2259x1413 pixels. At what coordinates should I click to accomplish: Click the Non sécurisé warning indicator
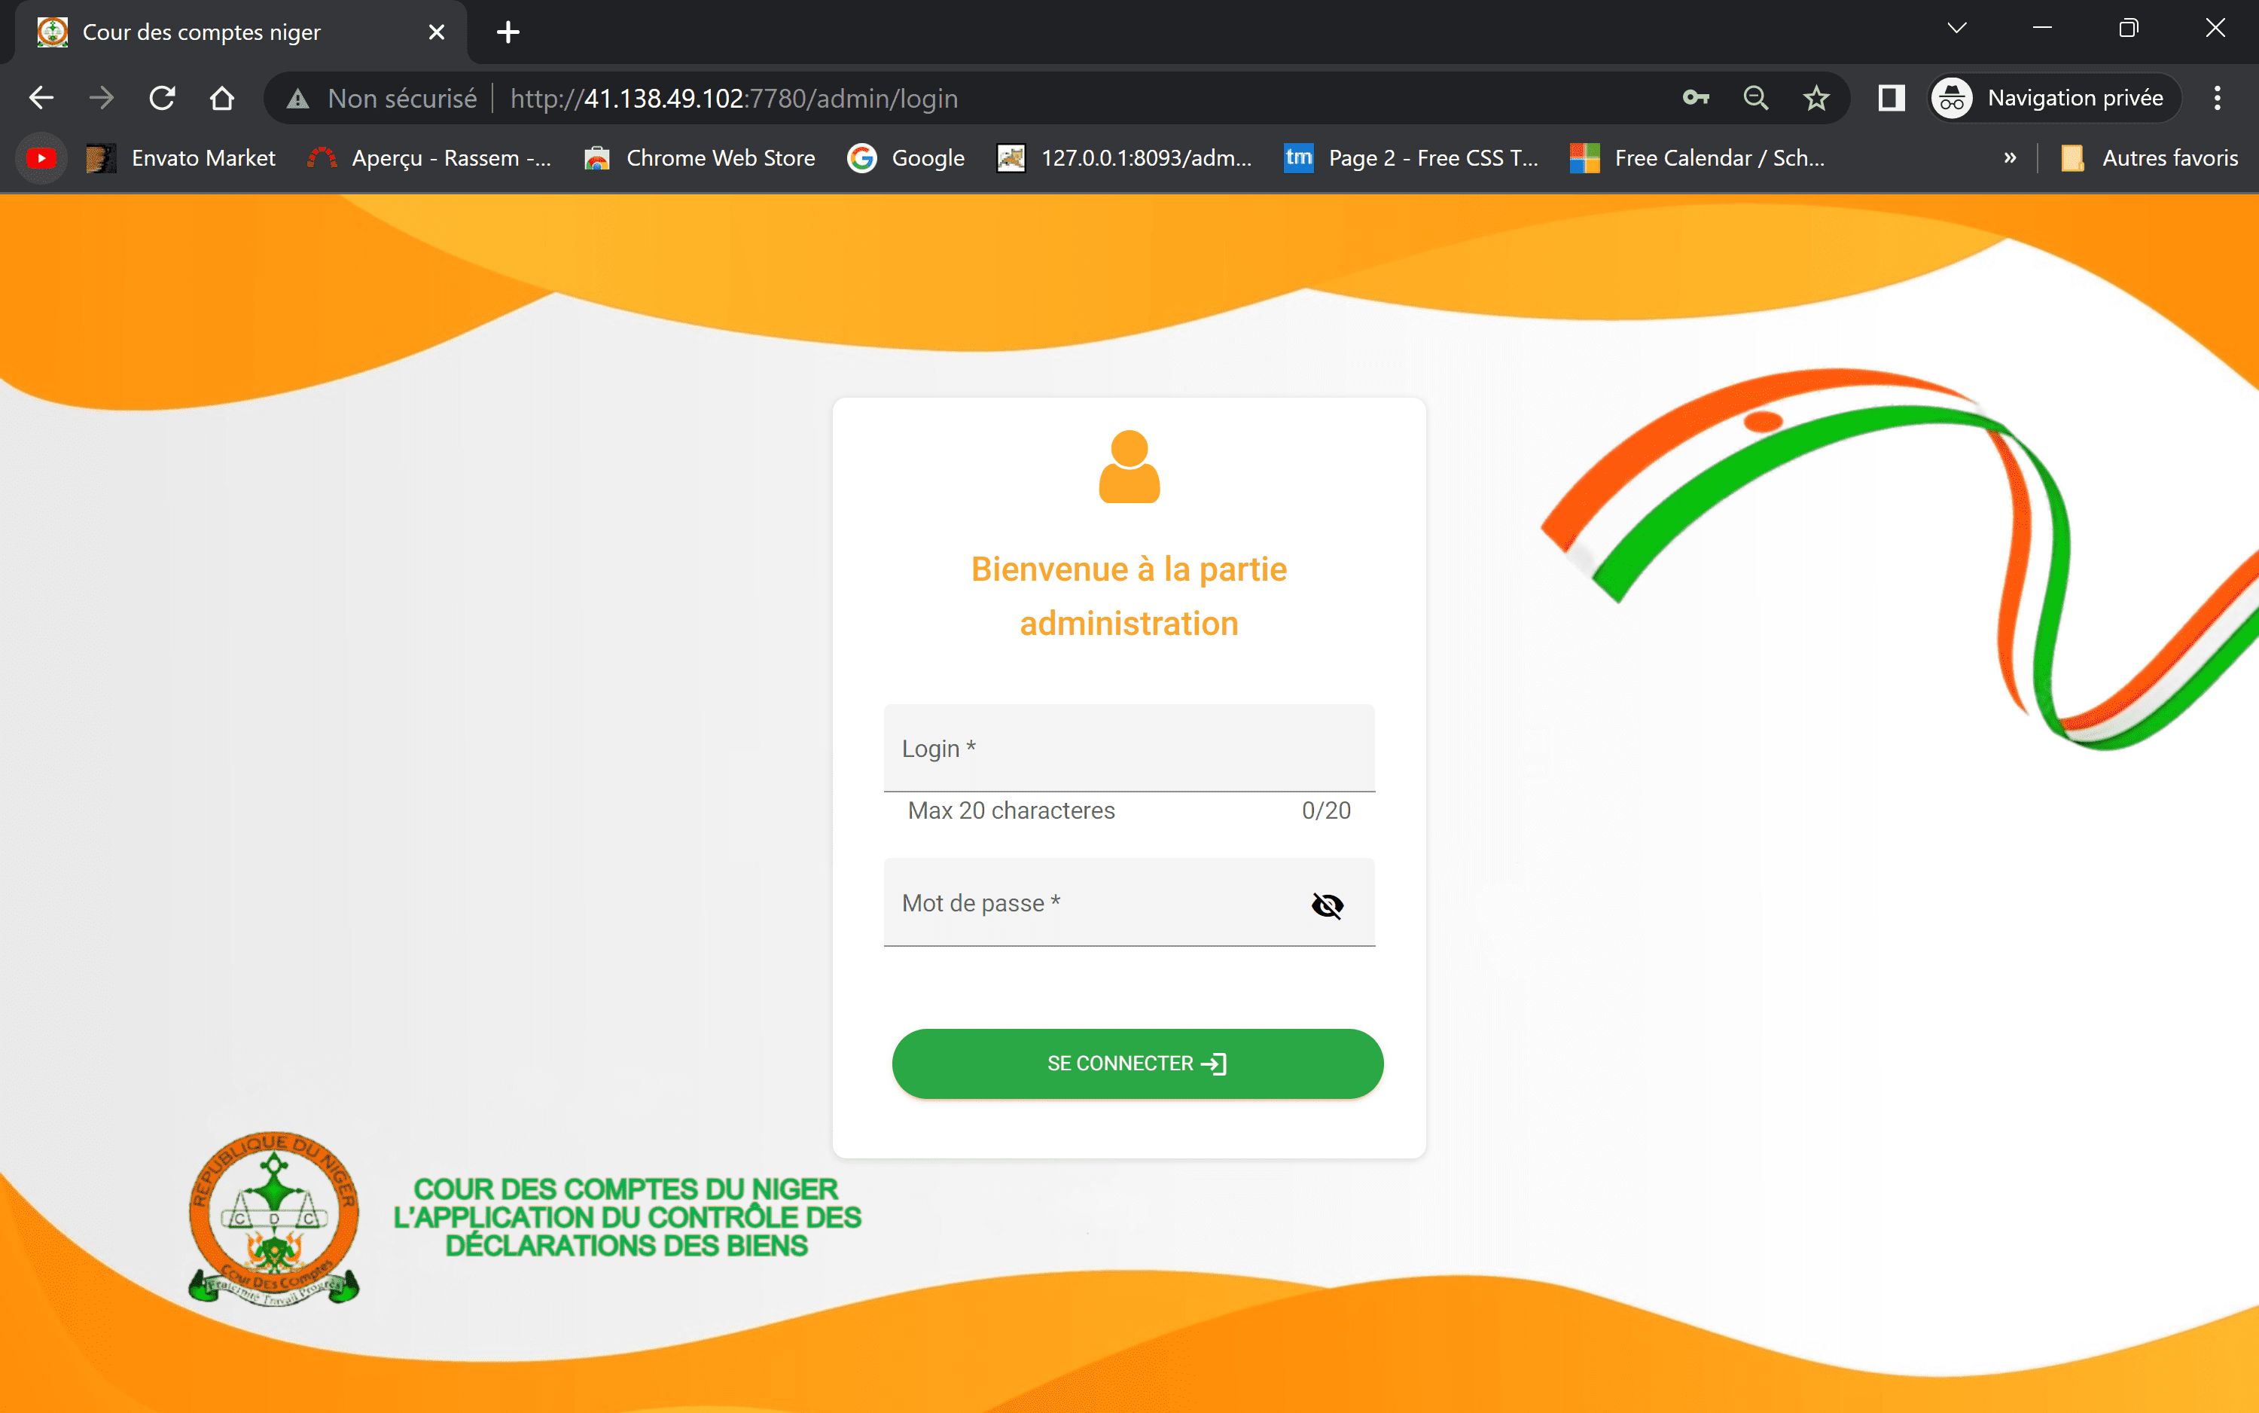382,98
